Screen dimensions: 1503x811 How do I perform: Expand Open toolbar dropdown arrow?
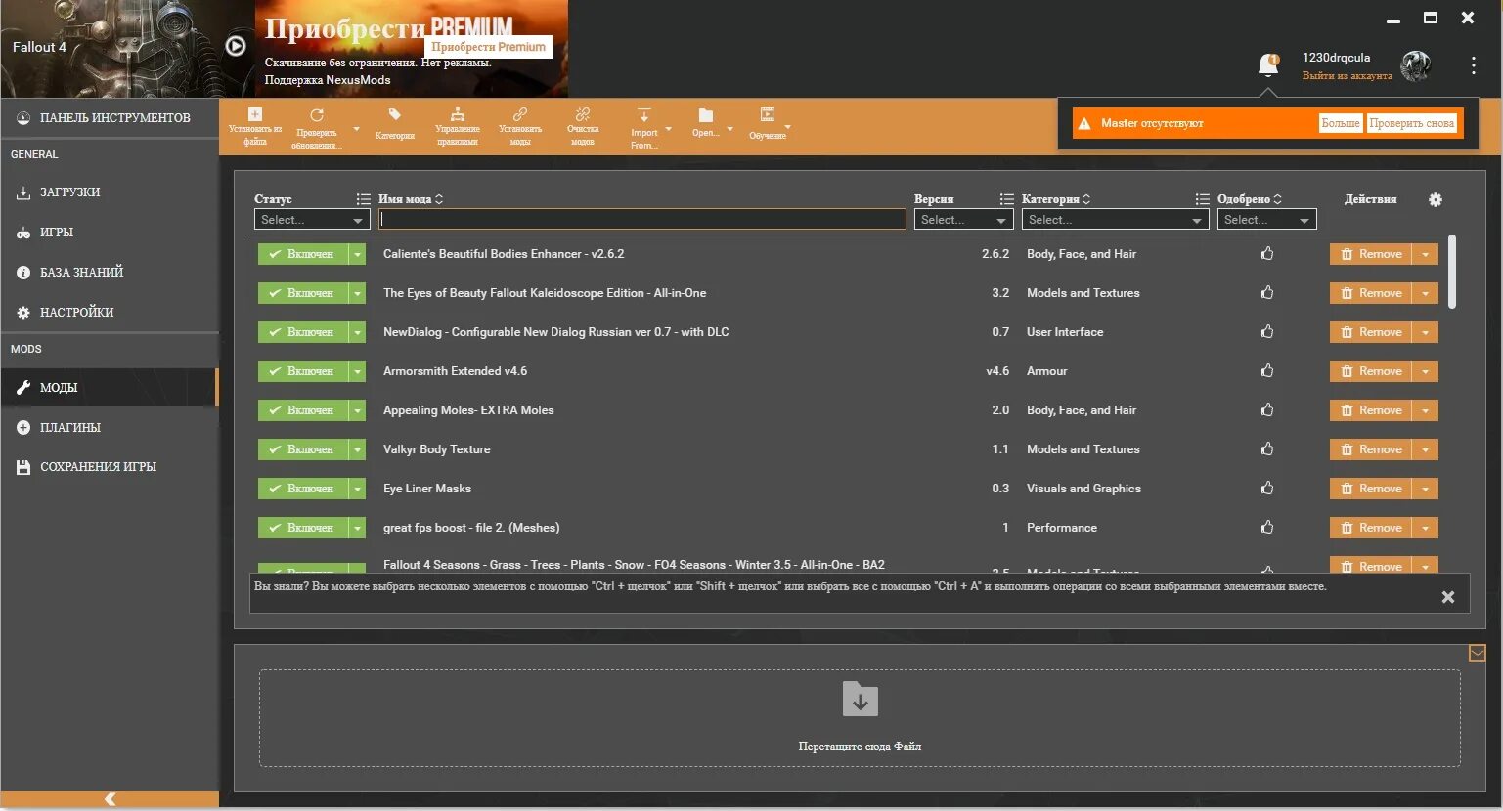(x=729, y=129)
